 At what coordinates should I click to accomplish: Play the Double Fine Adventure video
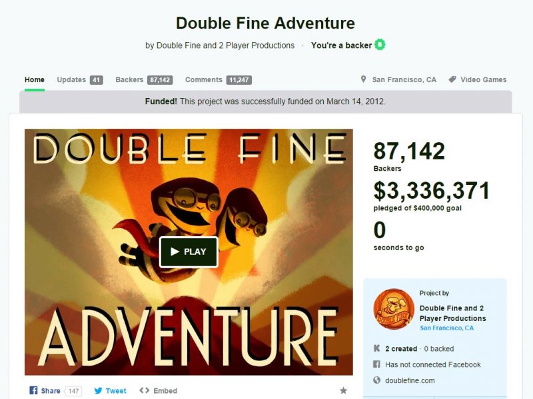[x=189, y=252]
